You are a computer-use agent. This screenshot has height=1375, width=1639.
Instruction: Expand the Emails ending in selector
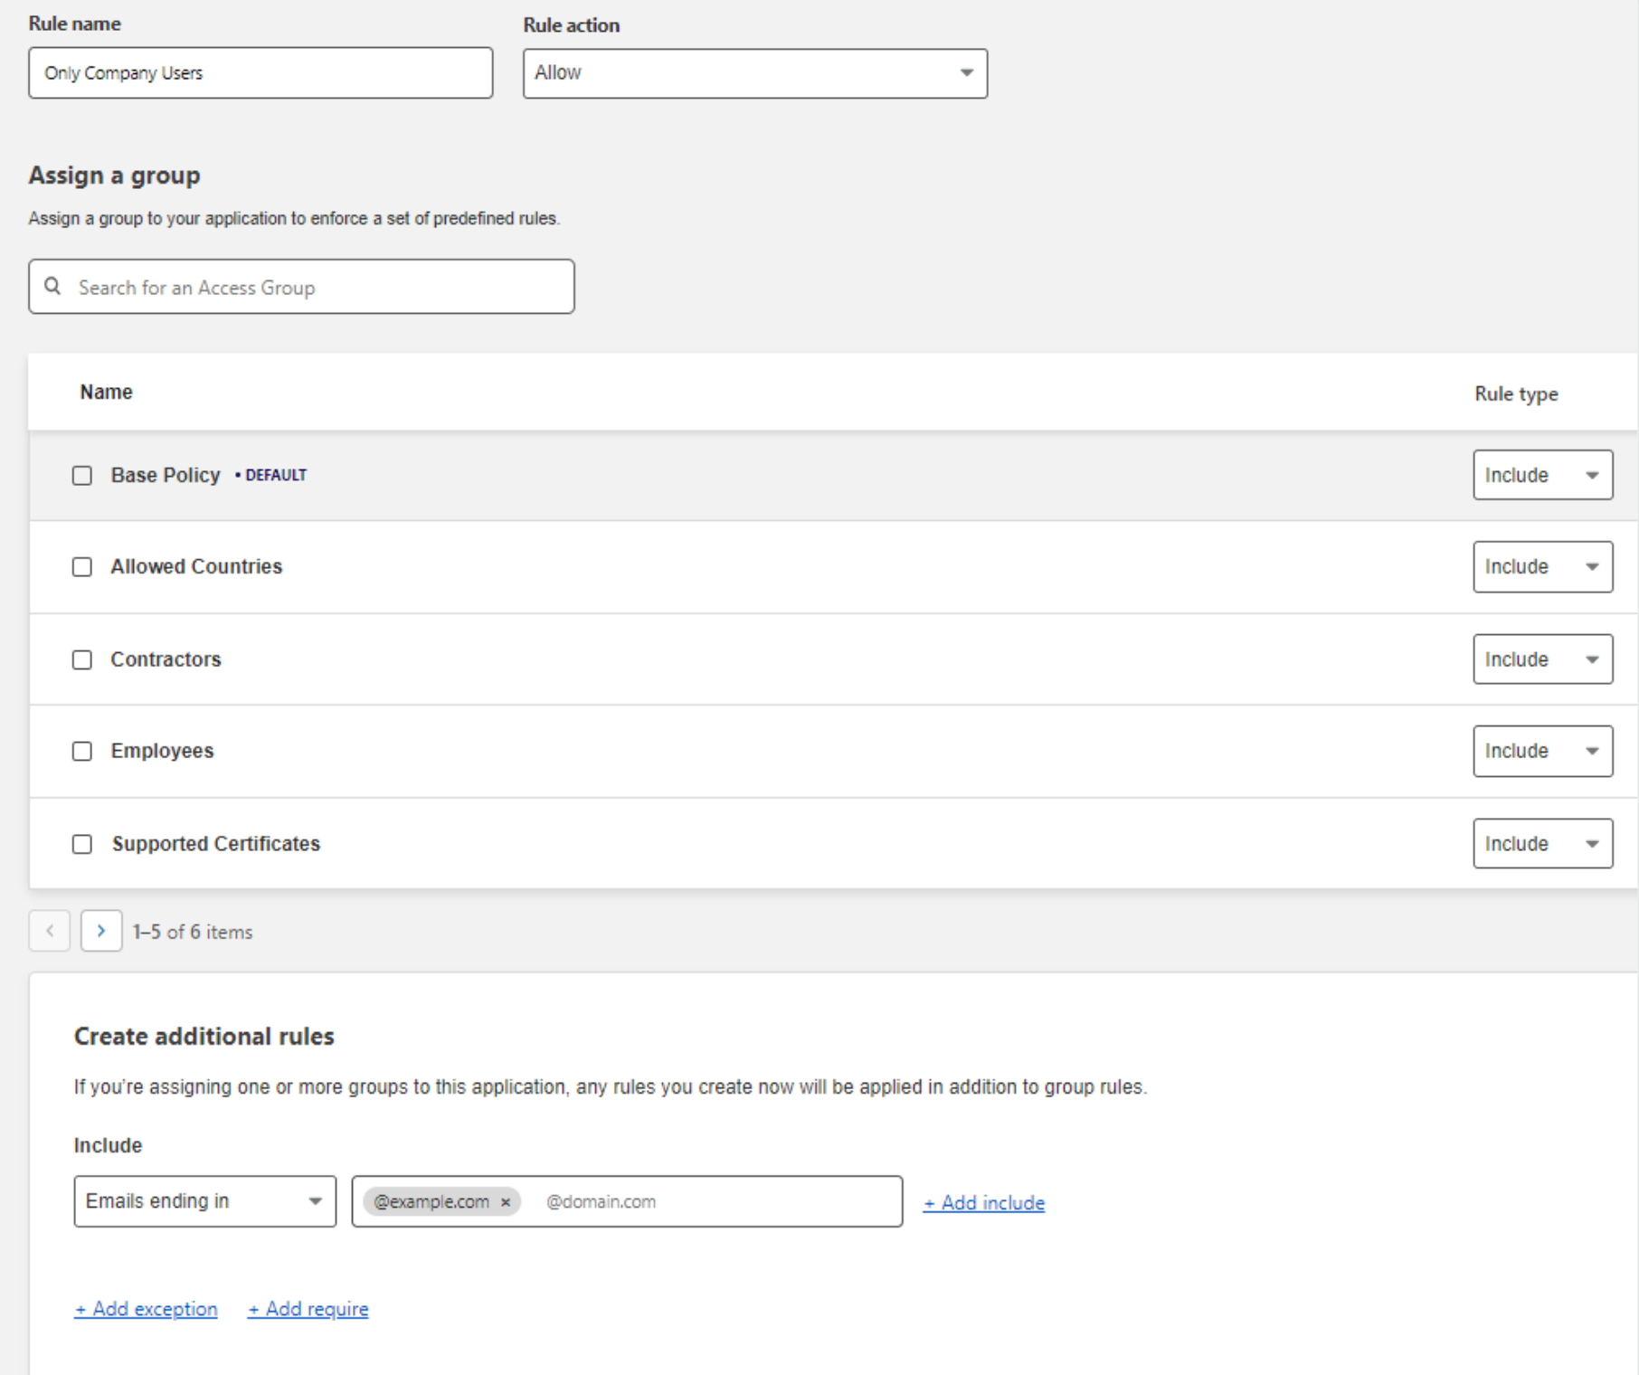click(204, 1201)
